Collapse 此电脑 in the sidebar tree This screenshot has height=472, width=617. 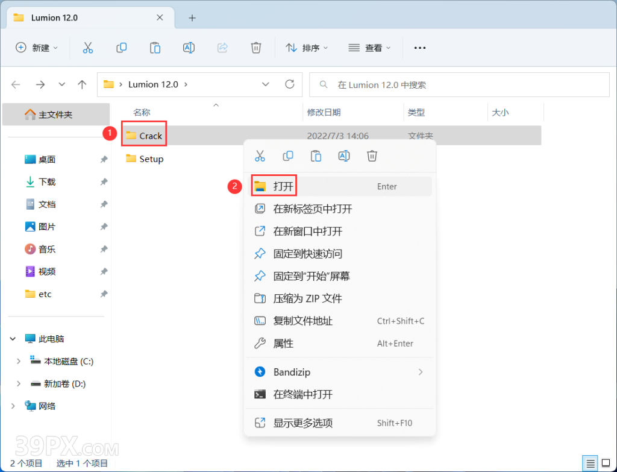pos(13,338)
